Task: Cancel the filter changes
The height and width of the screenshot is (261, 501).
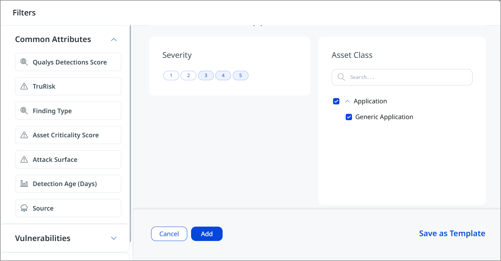Action: point(169,234)
